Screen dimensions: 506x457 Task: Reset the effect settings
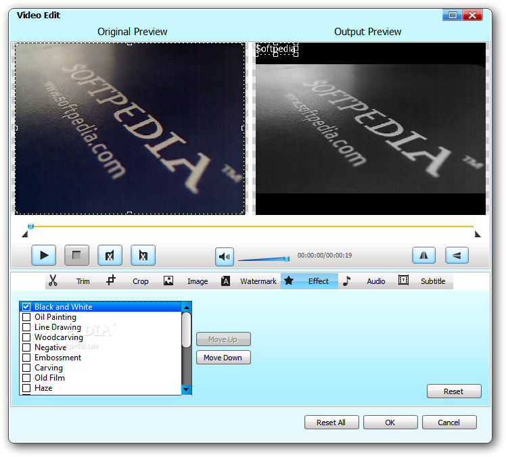454,391
